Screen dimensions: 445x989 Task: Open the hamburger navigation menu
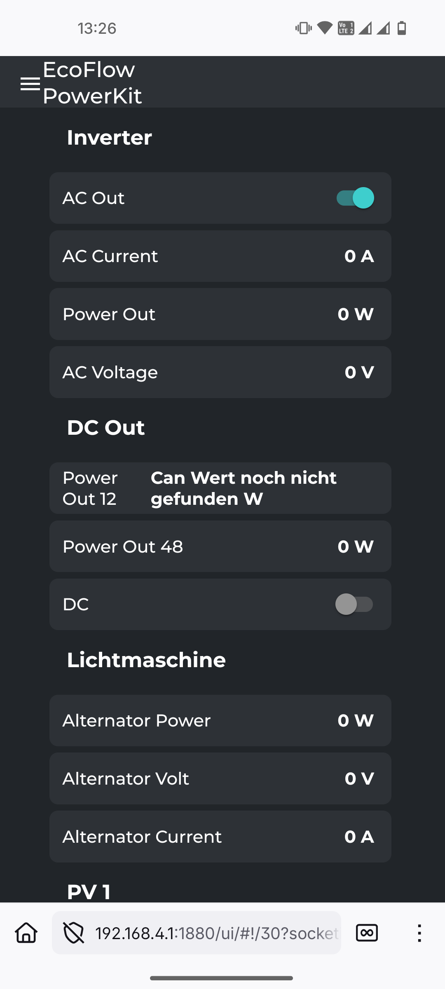point(30,83)
